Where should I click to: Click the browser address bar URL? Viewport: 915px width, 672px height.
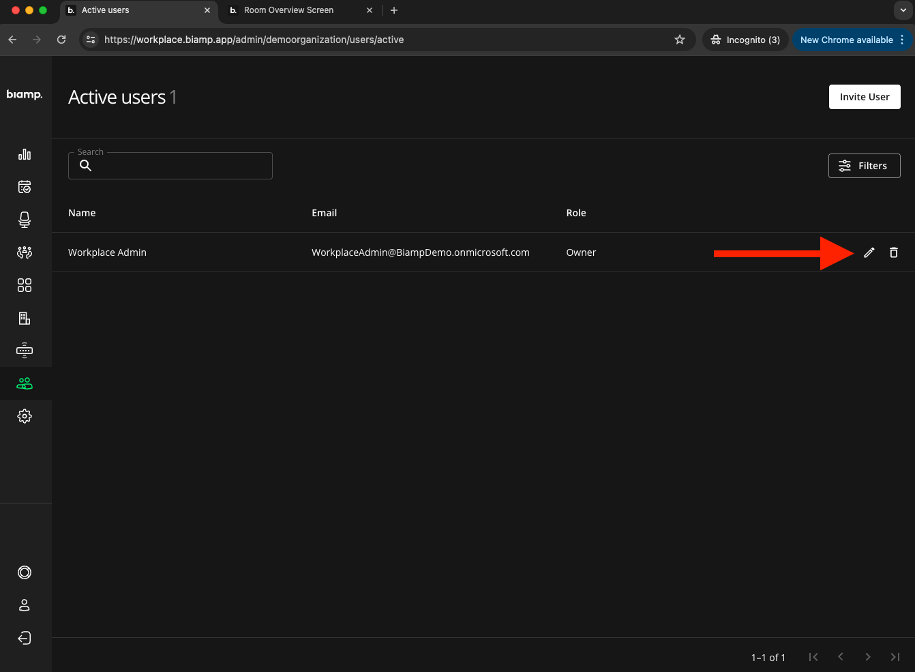(254, 40)
